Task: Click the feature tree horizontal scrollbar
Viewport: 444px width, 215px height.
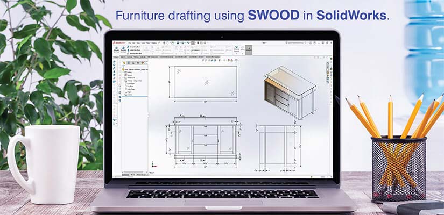Action: [x=133, y=173]
